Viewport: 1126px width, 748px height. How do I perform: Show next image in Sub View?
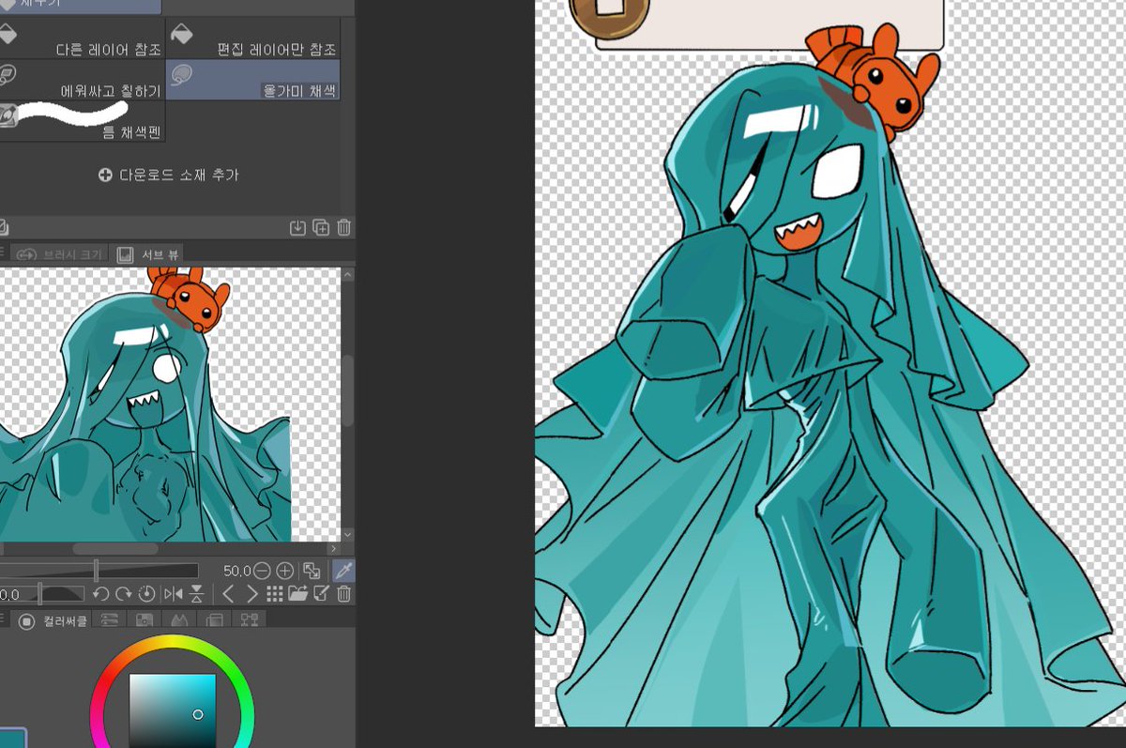pyautogui.click(x=251, y=594)
